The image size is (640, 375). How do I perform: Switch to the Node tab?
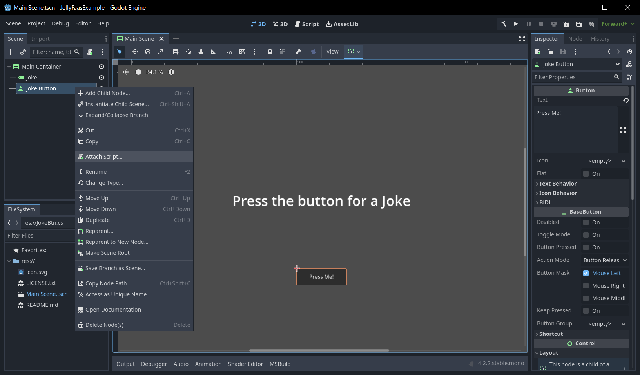click(x=575, y=39)
